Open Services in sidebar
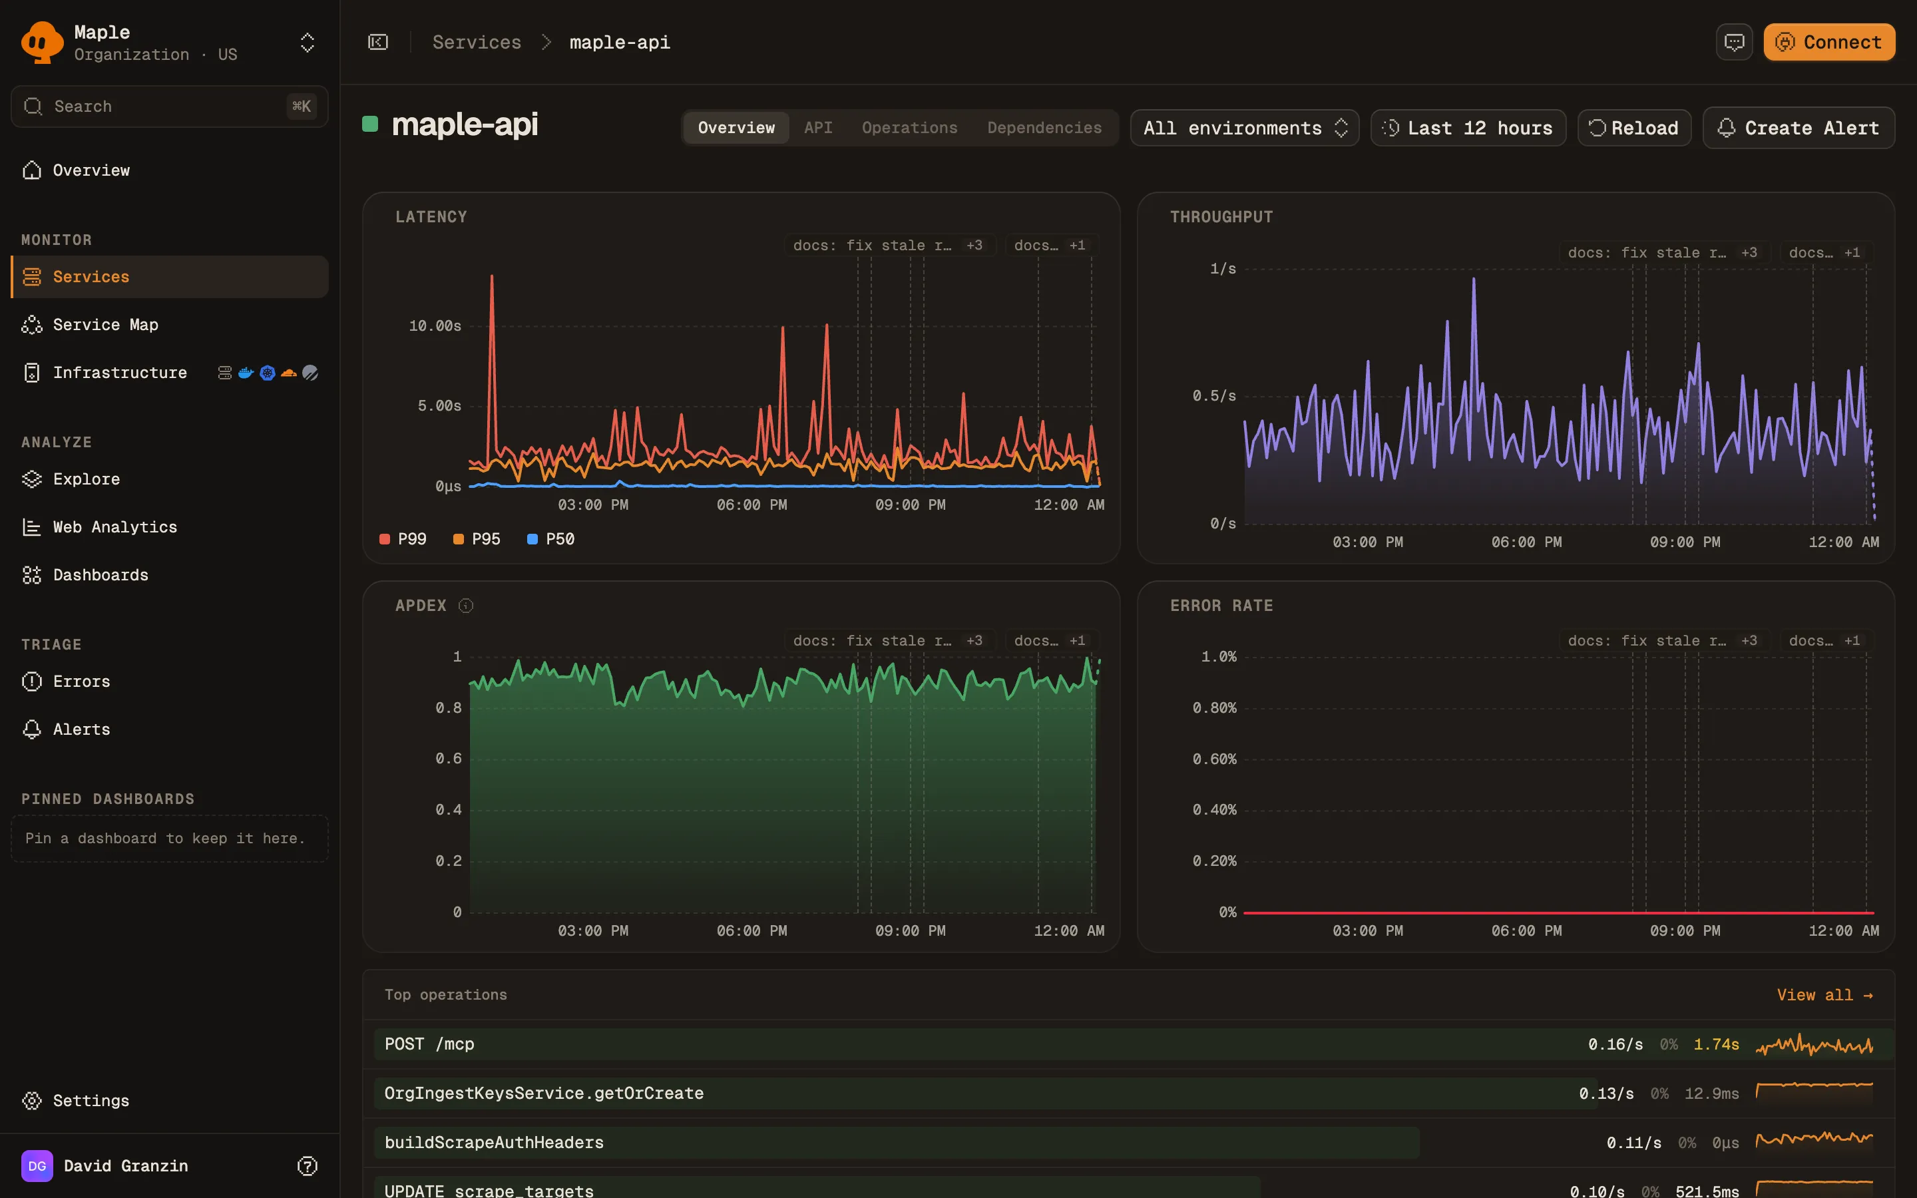 pos(170,276)
